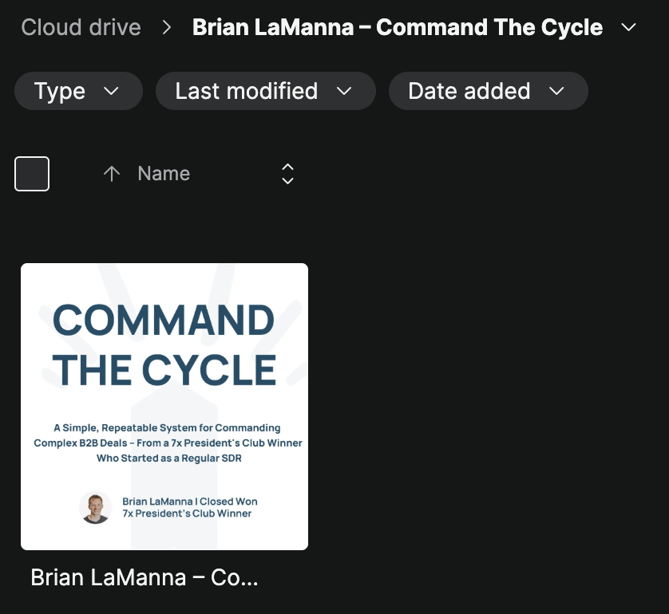
Task: Open the Date added filter
Action: point(488,91)
